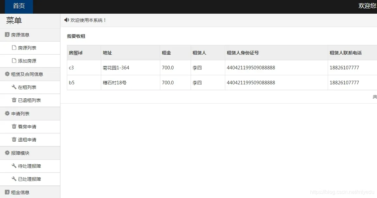Click the trash icon beside 退租申请

(14, 139)
